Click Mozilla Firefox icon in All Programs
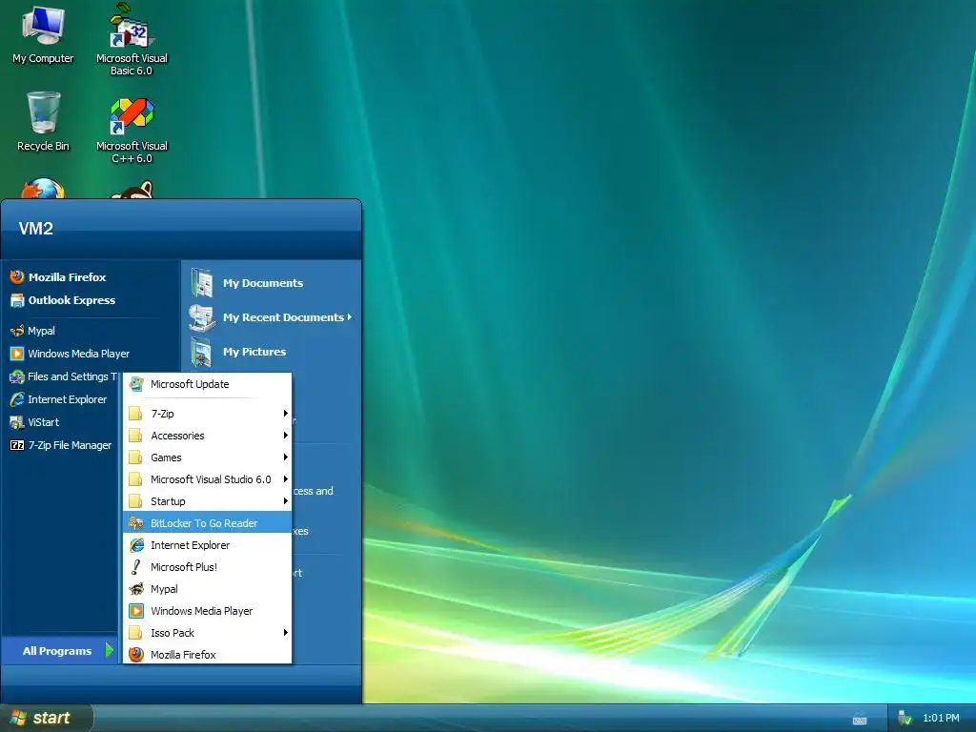 pyautogui.click(x=136, y=655)
